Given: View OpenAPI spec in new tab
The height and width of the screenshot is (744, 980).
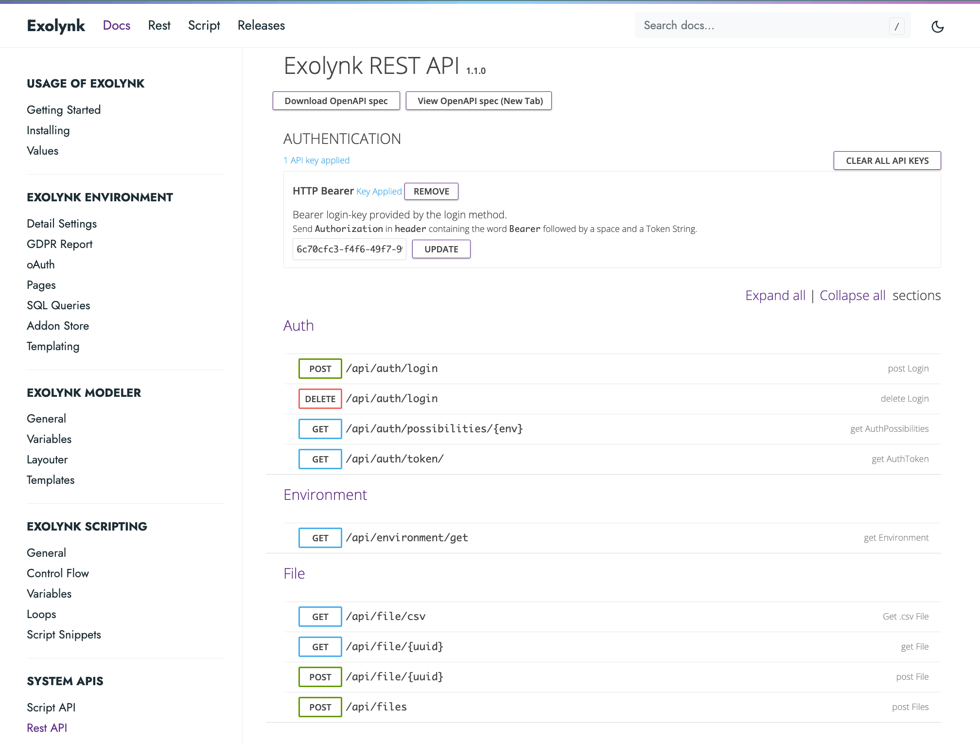Looking at the screenshot, I should (x=480, y=101).
